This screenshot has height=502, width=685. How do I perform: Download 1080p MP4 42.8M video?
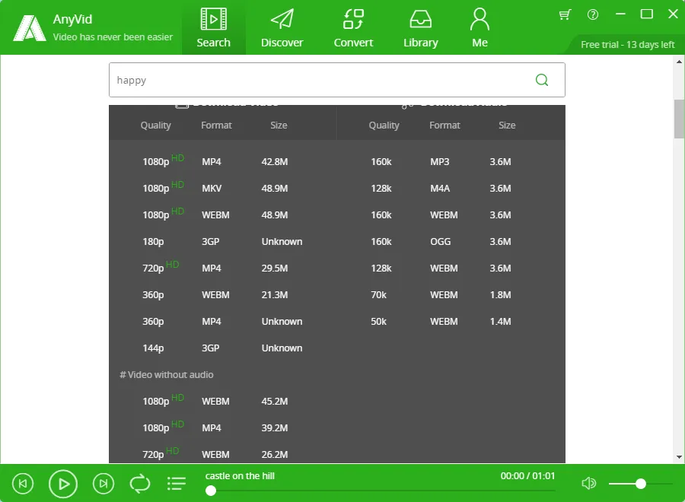(223, 161)
